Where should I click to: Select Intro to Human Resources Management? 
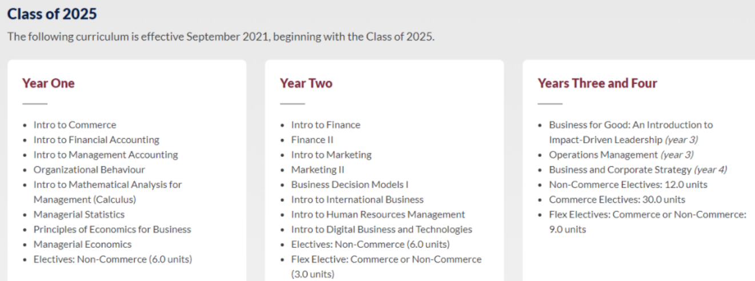click(378, 215)
